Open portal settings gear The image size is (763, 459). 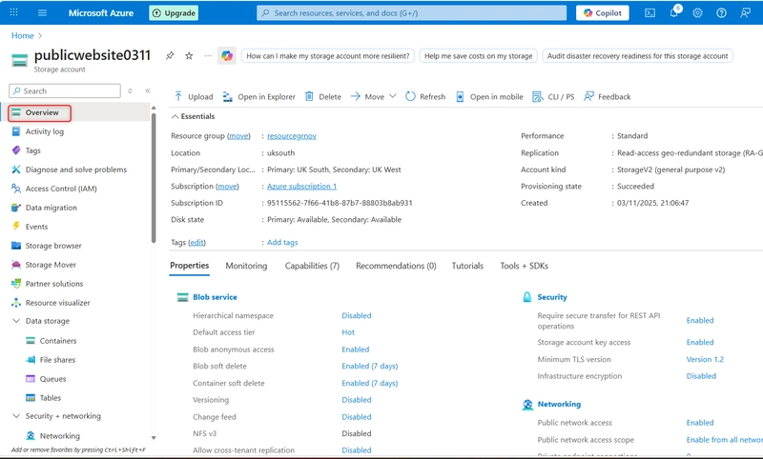(x=697, y=13)
